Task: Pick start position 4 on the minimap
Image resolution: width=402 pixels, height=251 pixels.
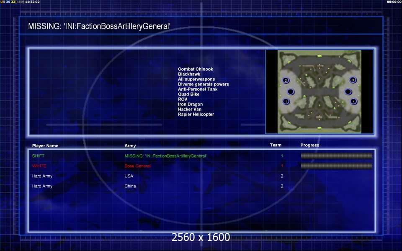Action: click(x=353, y=101)
